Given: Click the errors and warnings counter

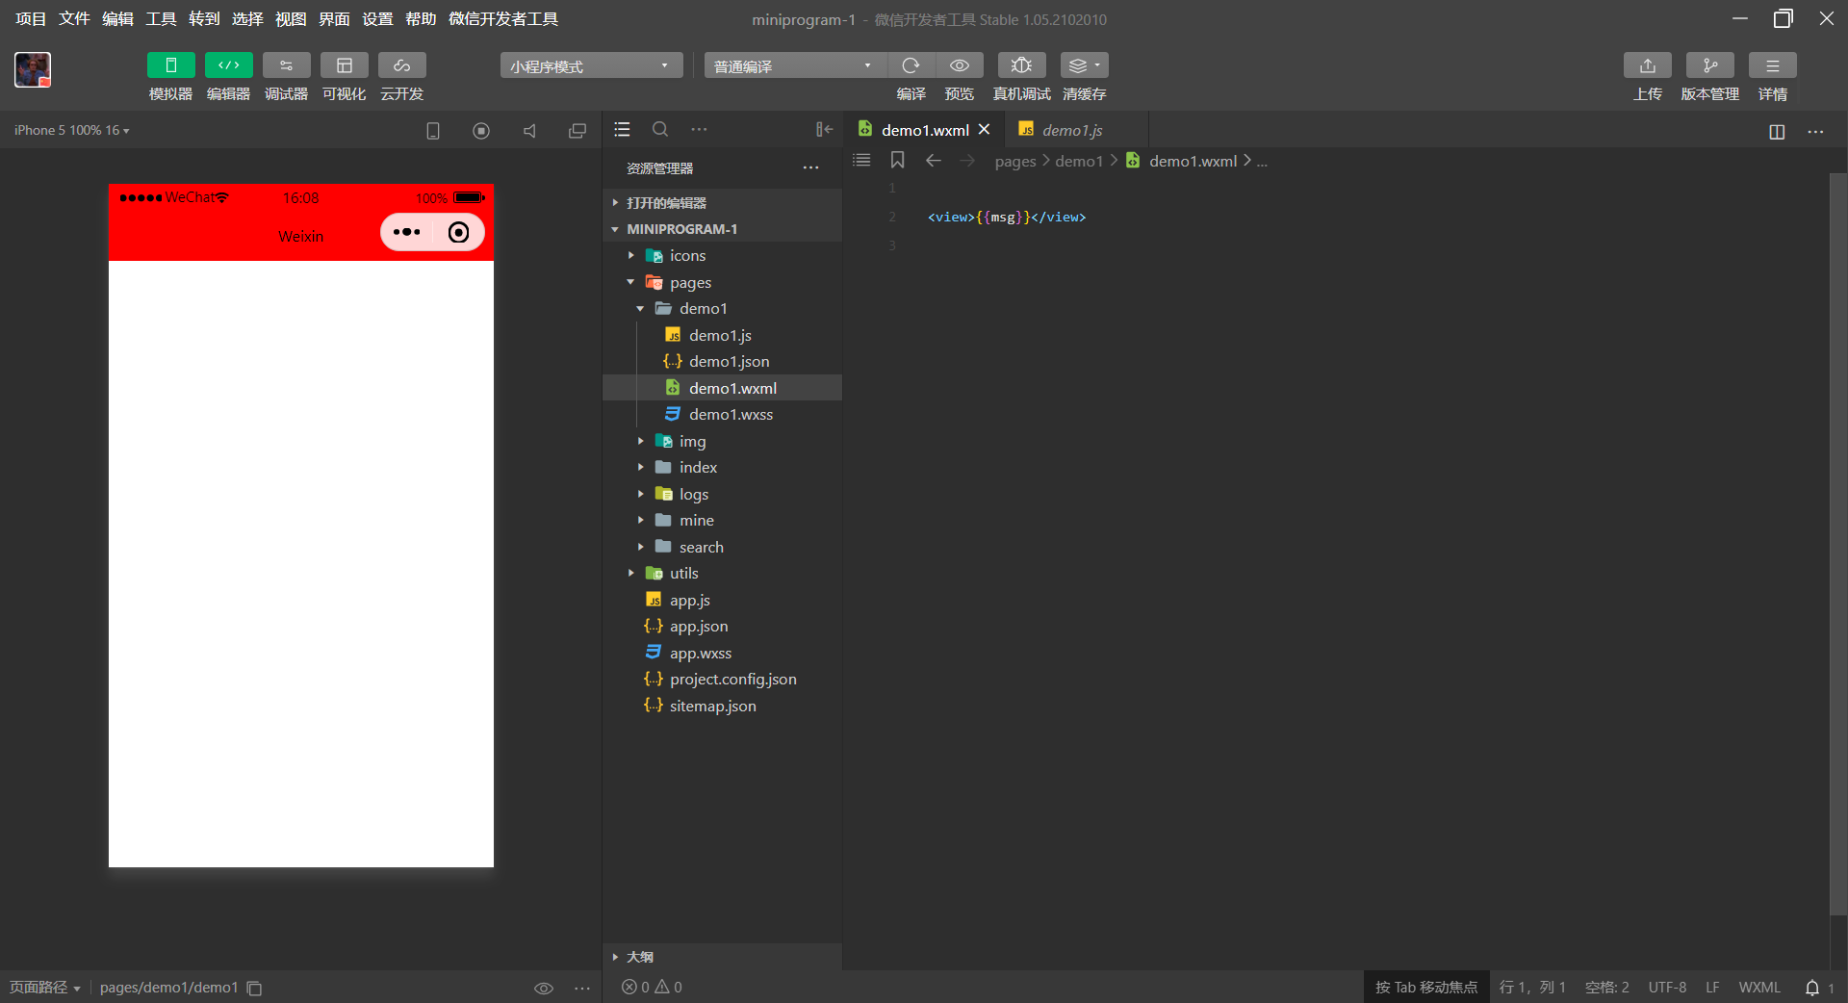Looking at the screenshot, I should coord(652,987).
